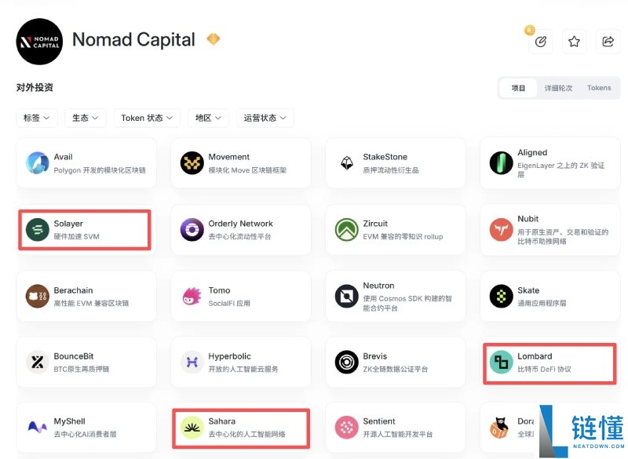Click the Nubit orange logo
628x459 pixels.
tap(501, 230)
